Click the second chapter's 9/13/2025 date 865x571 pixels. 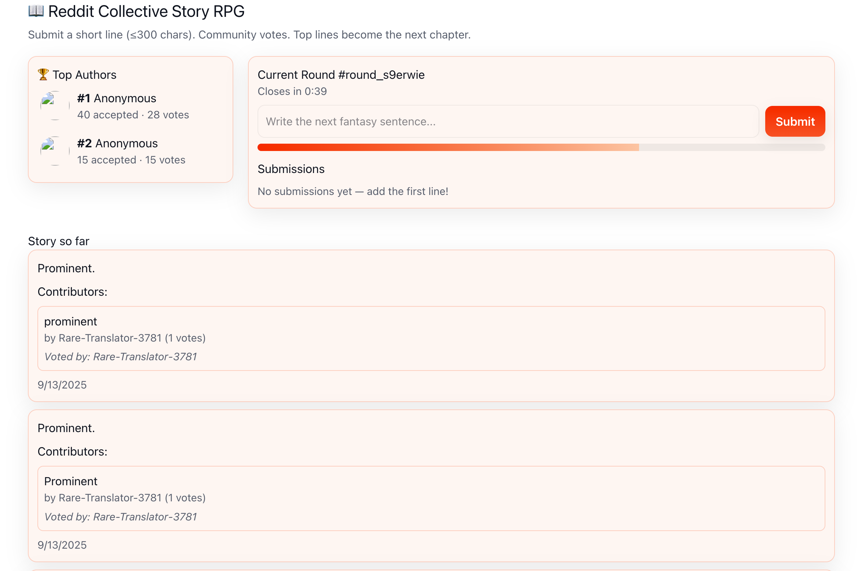tap(62, 545)
